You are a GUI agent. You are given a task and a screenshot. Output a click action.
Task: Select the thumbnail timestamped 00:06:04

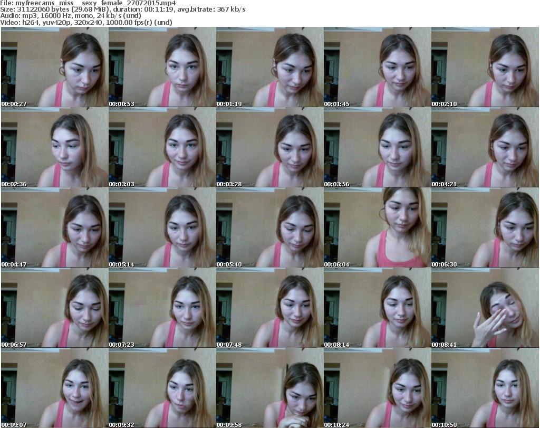pos(378,227)
